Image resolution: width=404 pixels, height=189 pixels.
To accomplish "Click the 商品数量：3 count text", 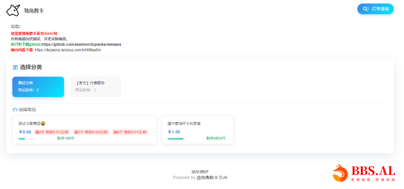I will tap(86, 90).
